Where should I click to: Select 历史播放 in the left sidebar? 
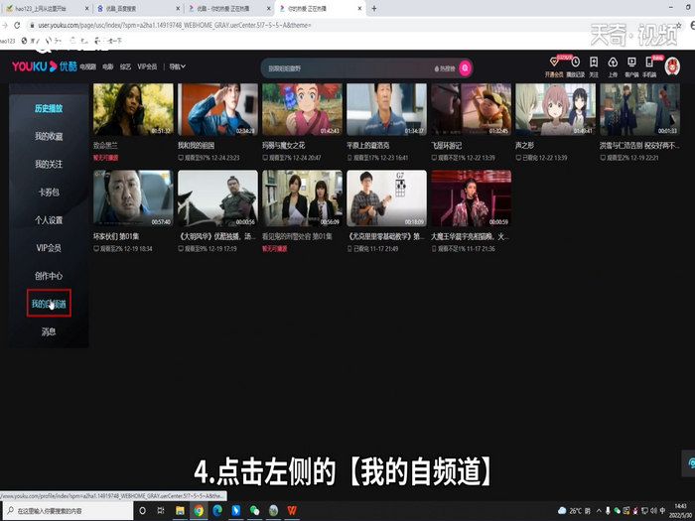pos(49,108)
